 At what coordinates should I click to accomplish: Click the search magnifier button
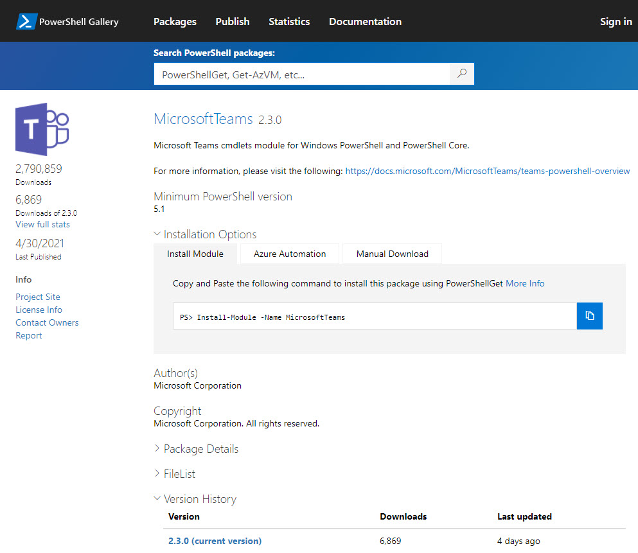tap(462, 74)
